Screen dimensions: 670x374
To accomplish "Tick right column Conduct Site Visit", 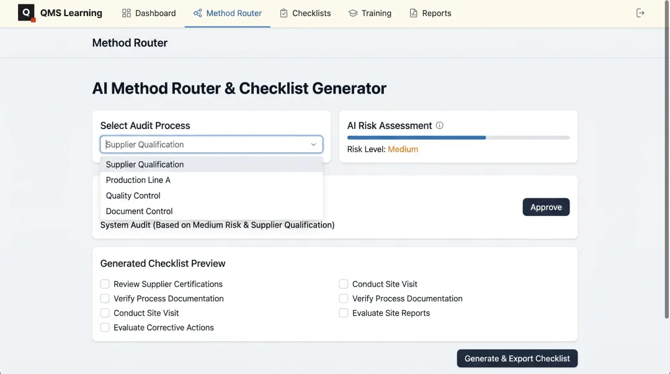I will click(x=343, y=284).
